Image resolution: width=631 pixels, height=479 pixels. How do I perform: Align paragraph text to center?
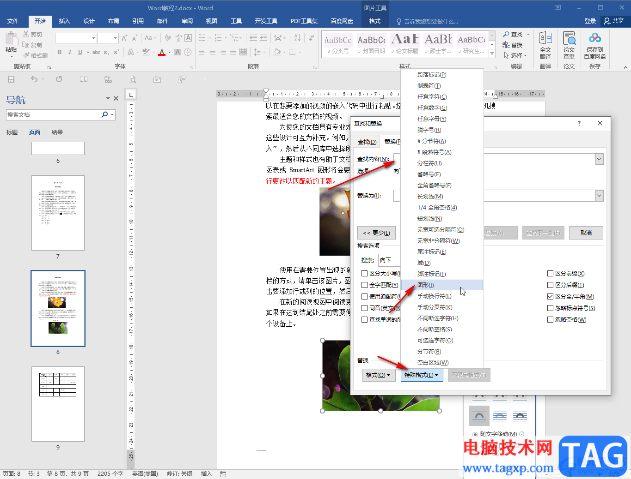[x=213, y=52]
